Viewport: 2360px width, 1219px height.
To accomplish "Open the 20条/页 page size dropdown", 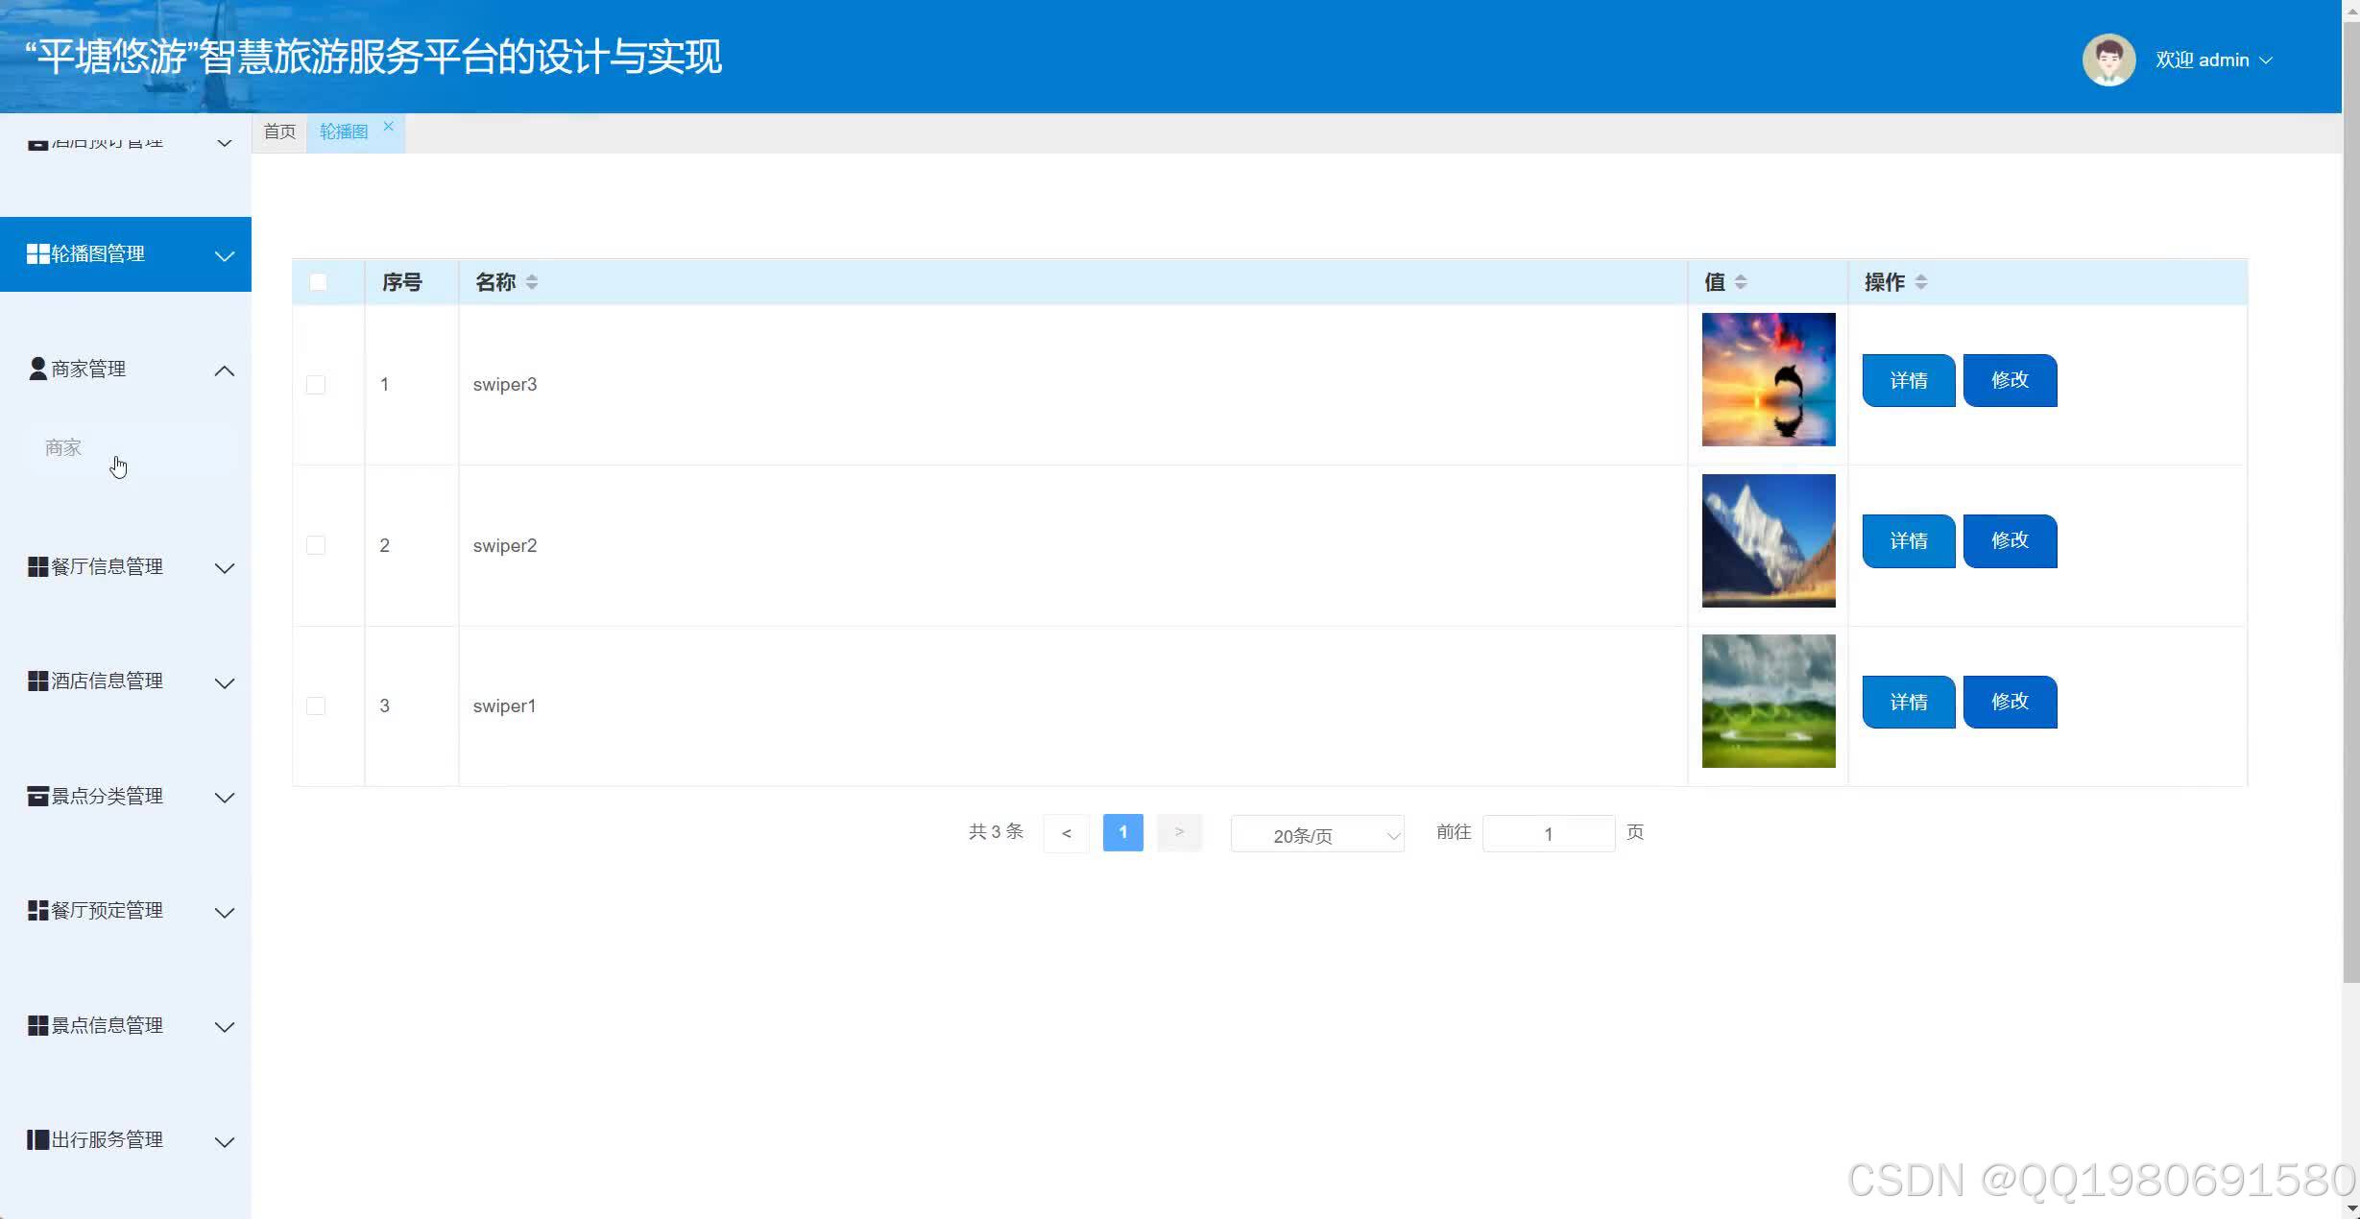I will pos(1316,835).
